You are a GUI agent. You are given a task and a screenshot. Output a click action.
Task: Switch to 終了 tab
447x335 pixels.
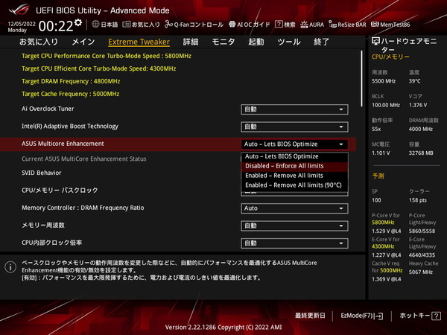(x=321, y=42)
